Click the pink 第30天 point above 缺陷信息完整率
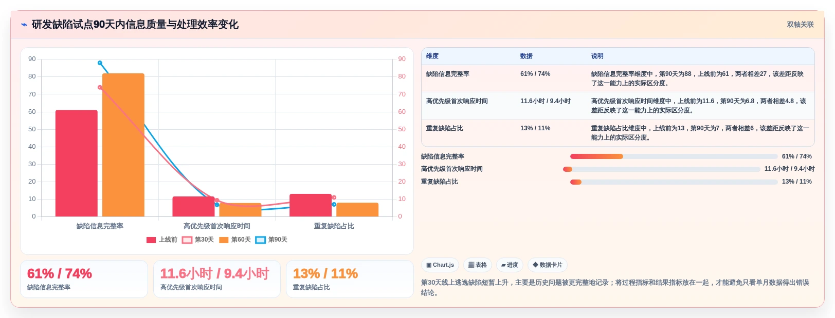Viewport: 835px width, 318px height. 100,87
